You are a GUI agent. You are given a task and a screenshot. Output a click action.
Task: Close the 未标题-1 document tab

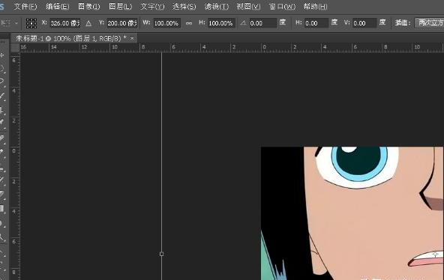[132, 38]
